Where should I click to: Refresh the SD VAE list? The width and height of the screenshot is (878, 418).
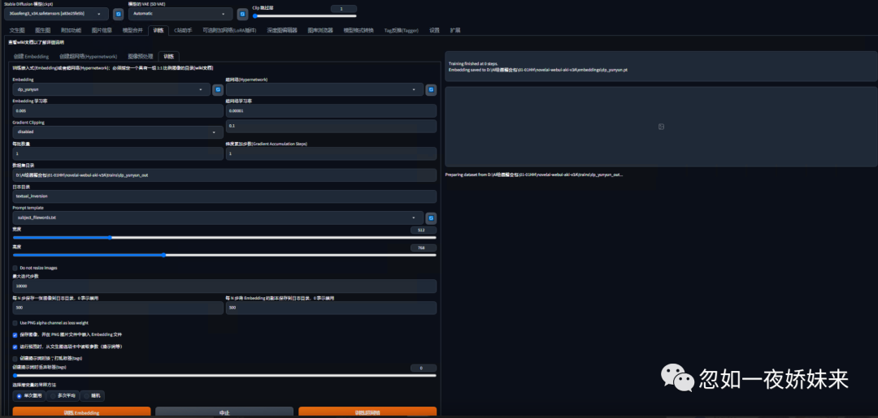click(242, 14)
